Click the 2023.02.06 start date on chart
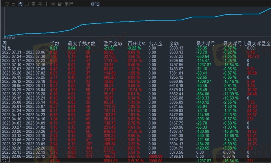The image size is (271, 163). [x=9, y=38]
